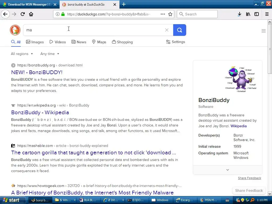Click the green padlock security icon
The height and width of the screenshot is (204, 272).
click(x=63, y=14)
